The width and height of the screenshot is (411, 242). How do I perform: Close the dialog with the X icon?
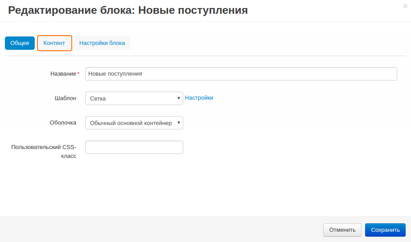click(405, 6)
